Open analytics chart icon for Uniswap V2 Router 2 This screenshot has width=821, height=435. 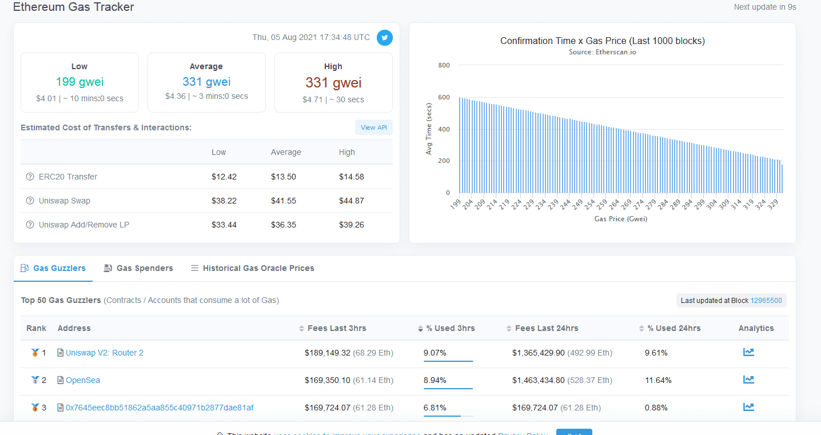point(748,352)
